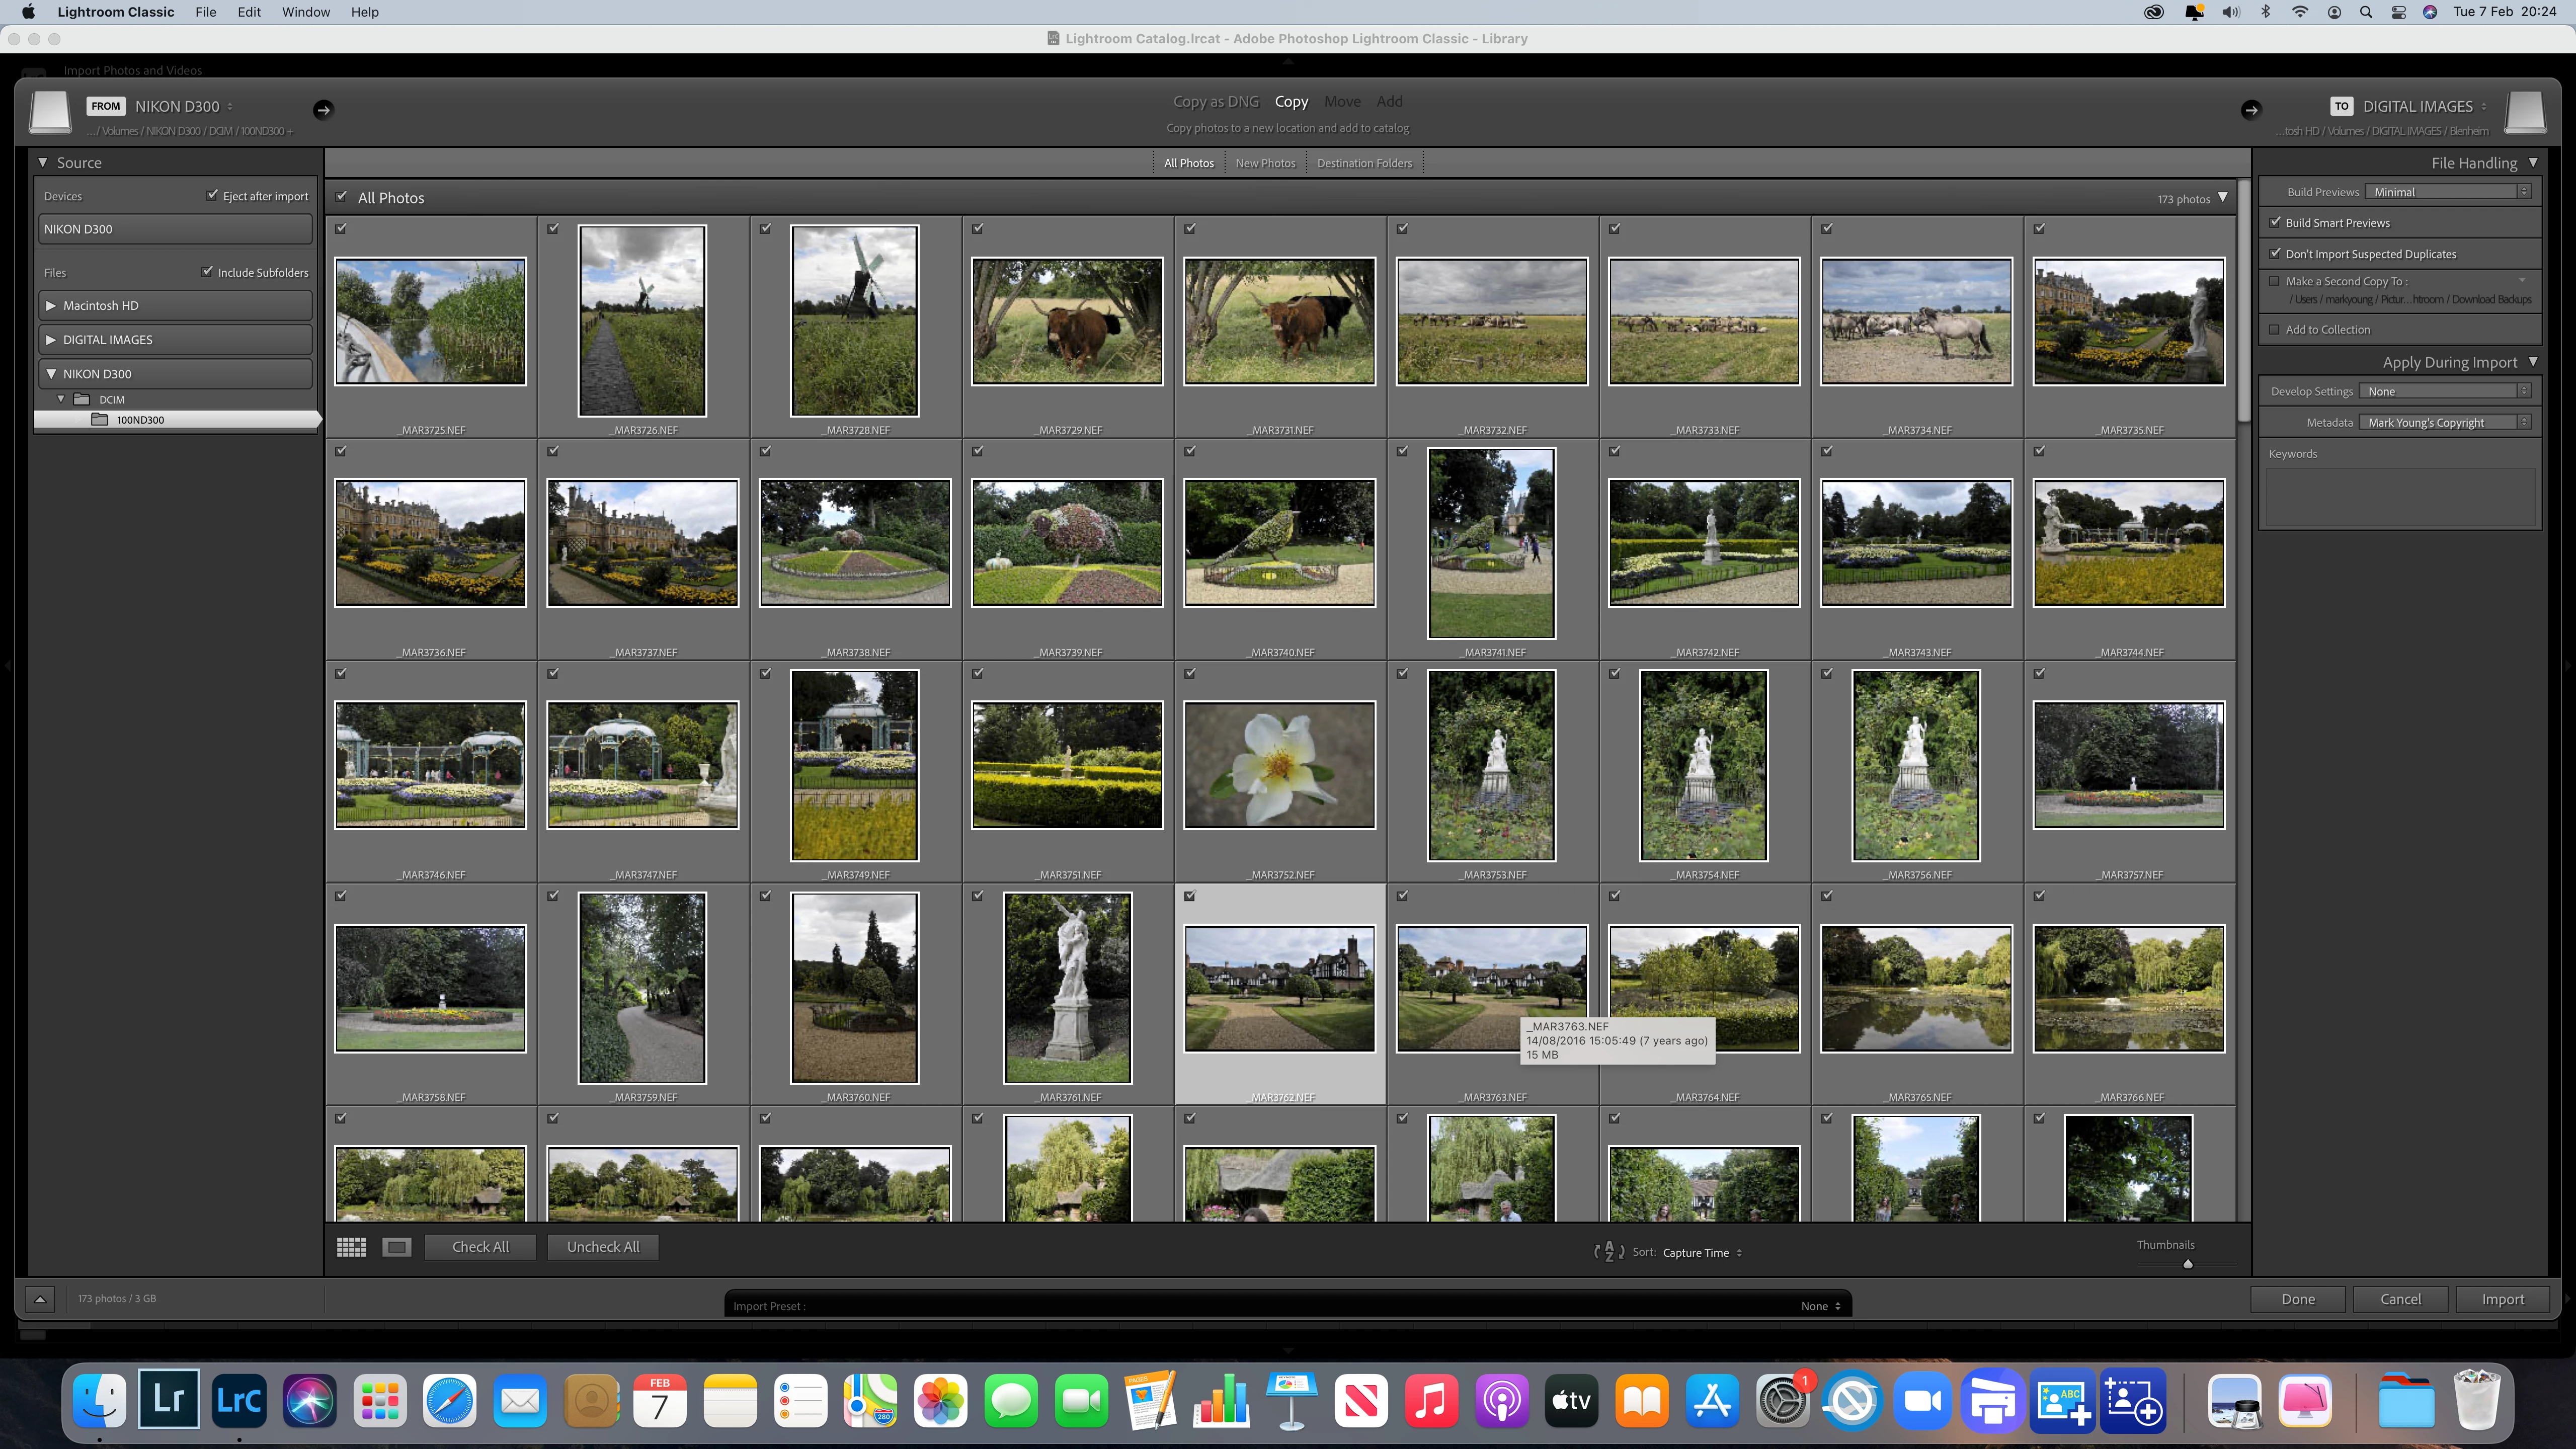
Task: Select the white flower _MAR3752.NEF thumbnail
Action: pos(1279,765)
